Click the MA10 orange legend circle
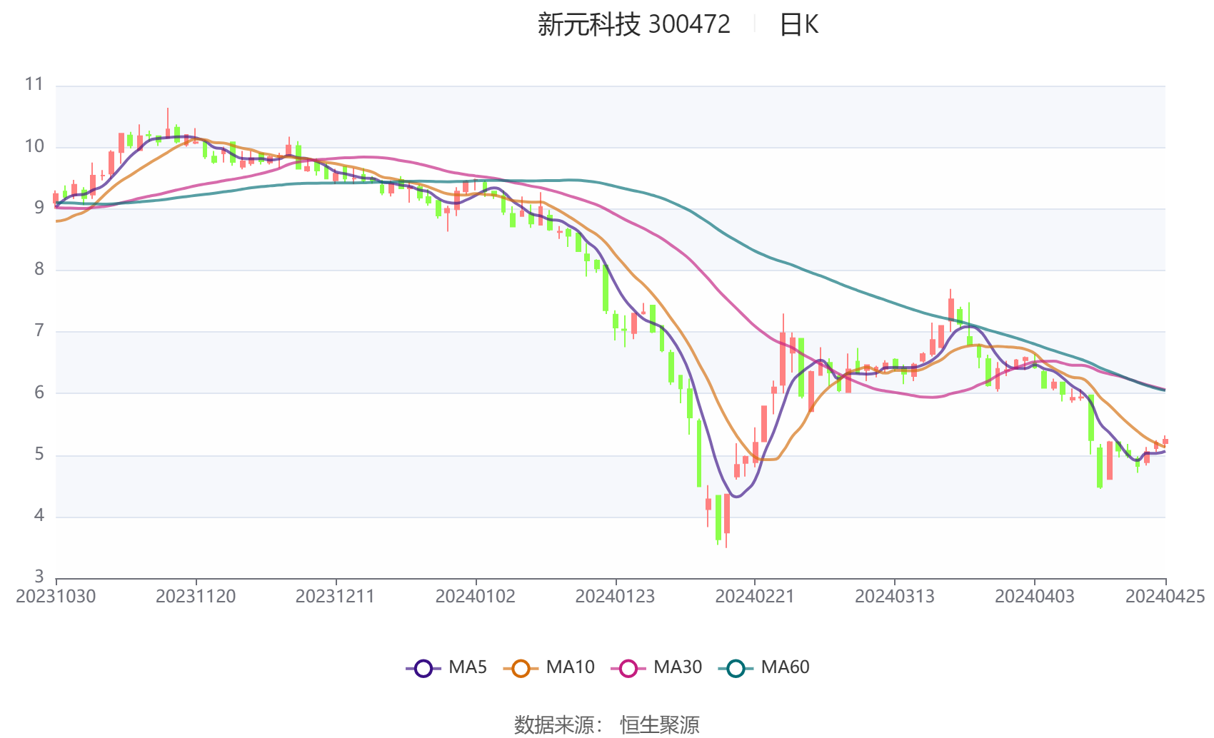This screenshot has width=1214, height=738. point(521,668)
